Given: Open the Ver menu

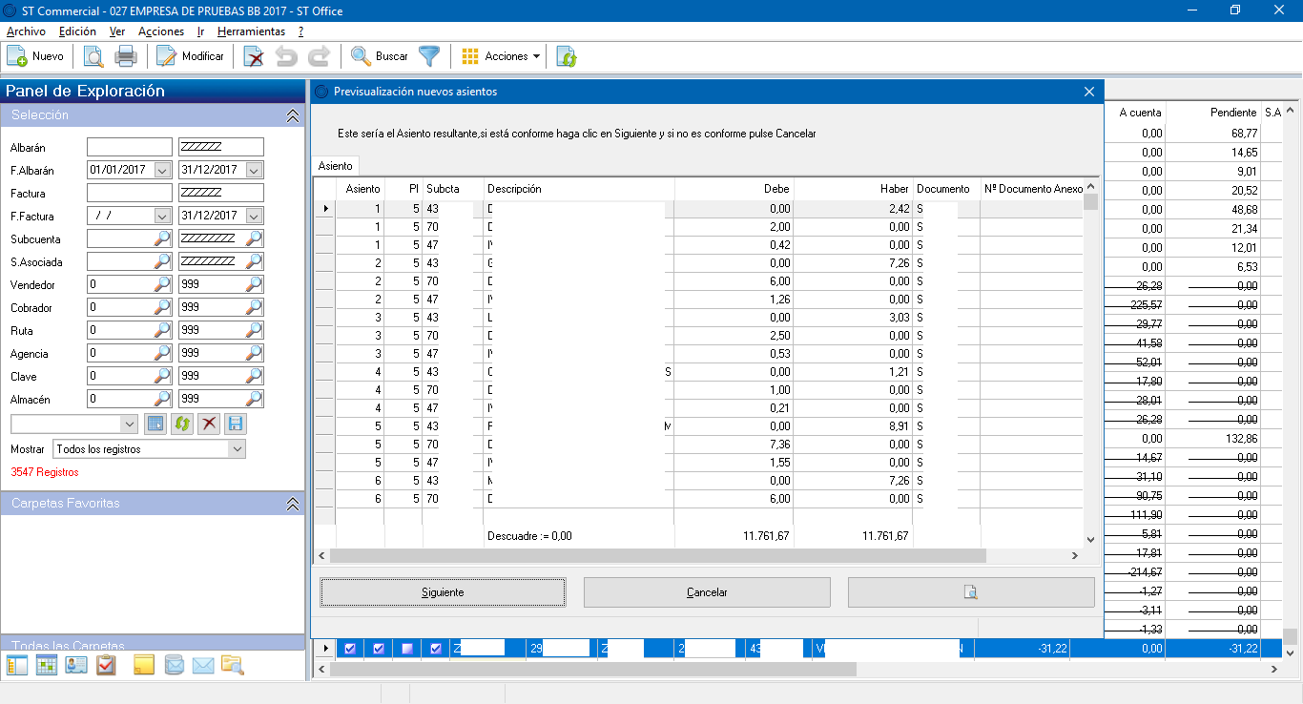Looking at the screenshot, I should point(117,31).
